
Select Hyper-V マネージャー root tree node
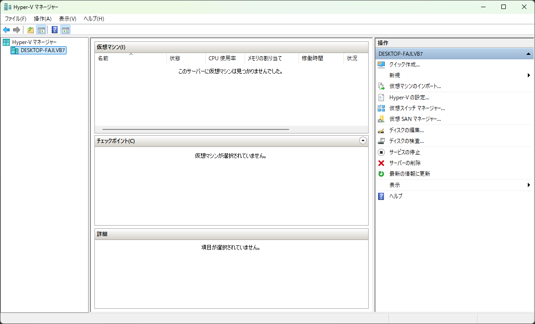click(34, 42)
